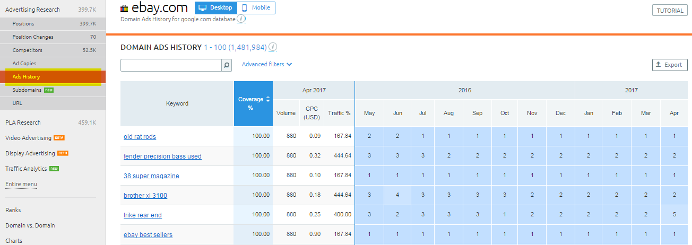Viewport: 692px width, 245px height.
Task: Click the CPC (USD) column header
Action: (312, 113)
